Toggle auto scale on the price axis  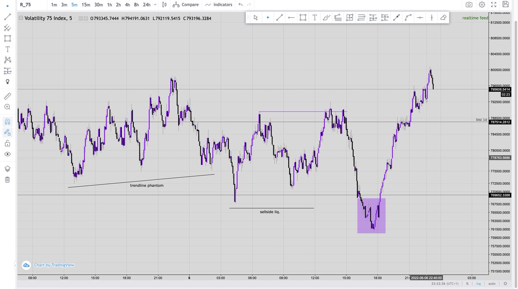(492, 283)
